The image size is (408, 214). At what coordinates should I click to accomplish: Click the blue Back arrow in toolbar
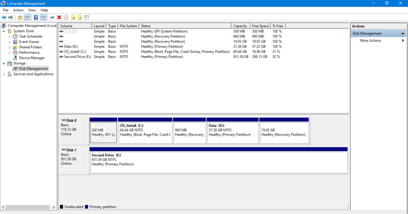pos(4,17)
